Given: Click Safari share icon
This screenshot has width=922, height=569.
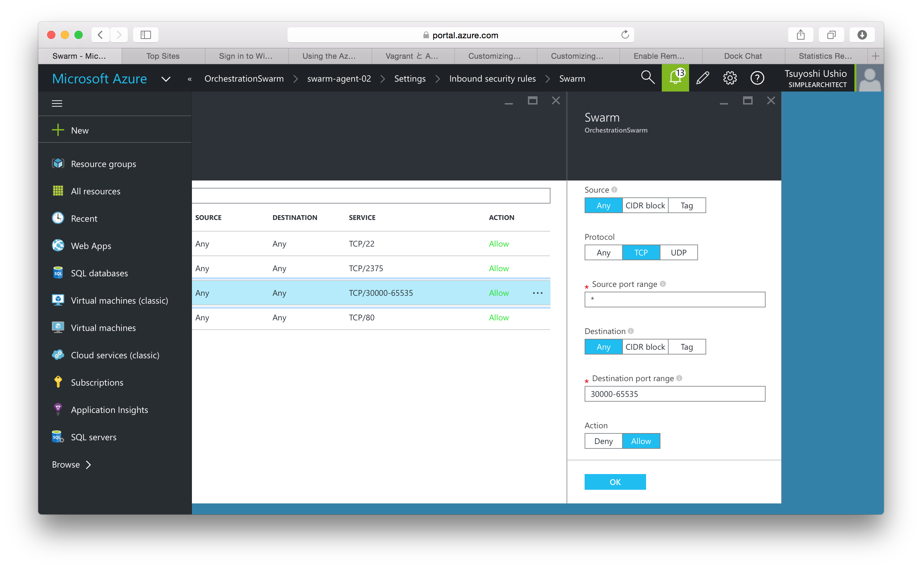Looking at the screenshot, I should tap(800, 34).
